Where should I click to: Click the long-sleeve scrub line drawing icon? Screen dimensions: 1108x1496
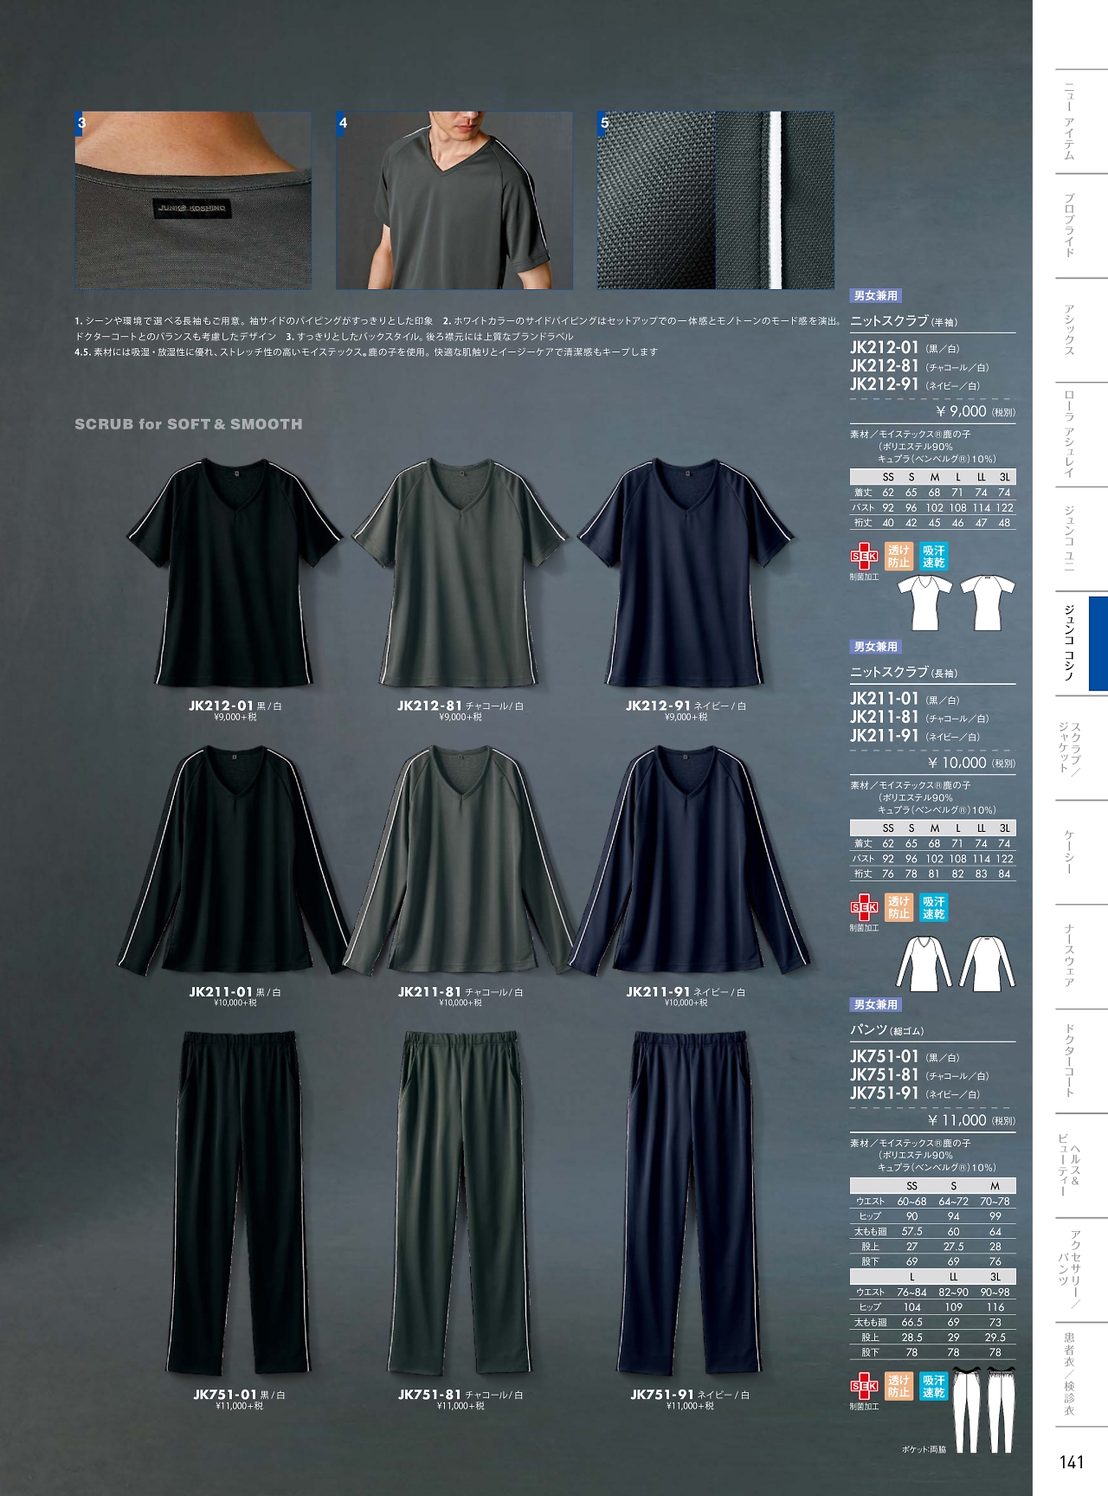[x=956, y=963]
